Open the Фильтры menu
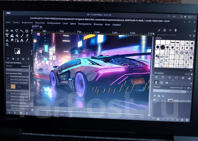Image resolution: width=198 pixels, height=141 pixels. pyautogui.click(x=98, y=24)
